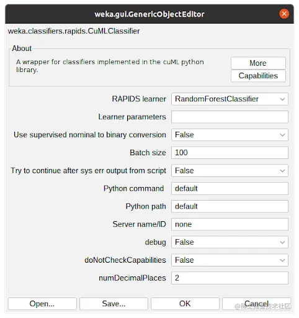299x318 pixels.
Task: Click the weka.gui.GenericObjectEditor title text
Action: (x=149, y=14)
